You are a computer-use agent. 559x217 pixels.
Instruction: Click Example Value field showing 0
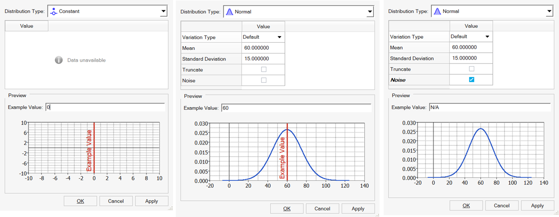[105, 107]
